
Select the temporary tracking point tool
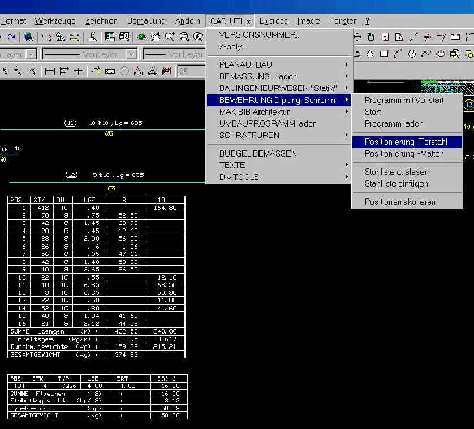[46, 37]
